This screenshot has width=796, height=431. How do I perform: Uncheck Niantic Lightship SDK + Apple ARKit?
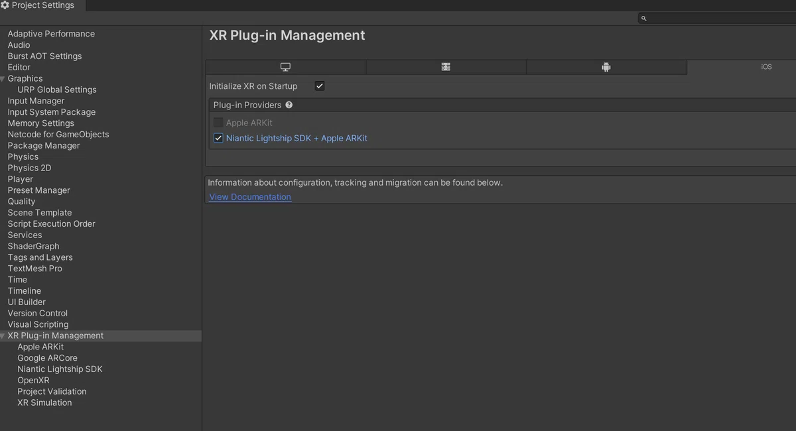(x=218, y=139)
